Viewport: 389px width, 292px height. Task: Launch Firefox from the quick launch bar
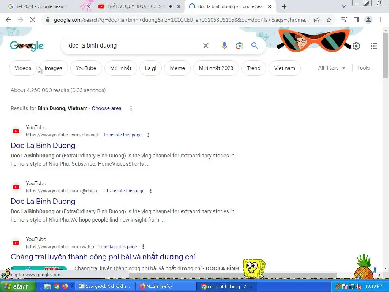[65, 287]
